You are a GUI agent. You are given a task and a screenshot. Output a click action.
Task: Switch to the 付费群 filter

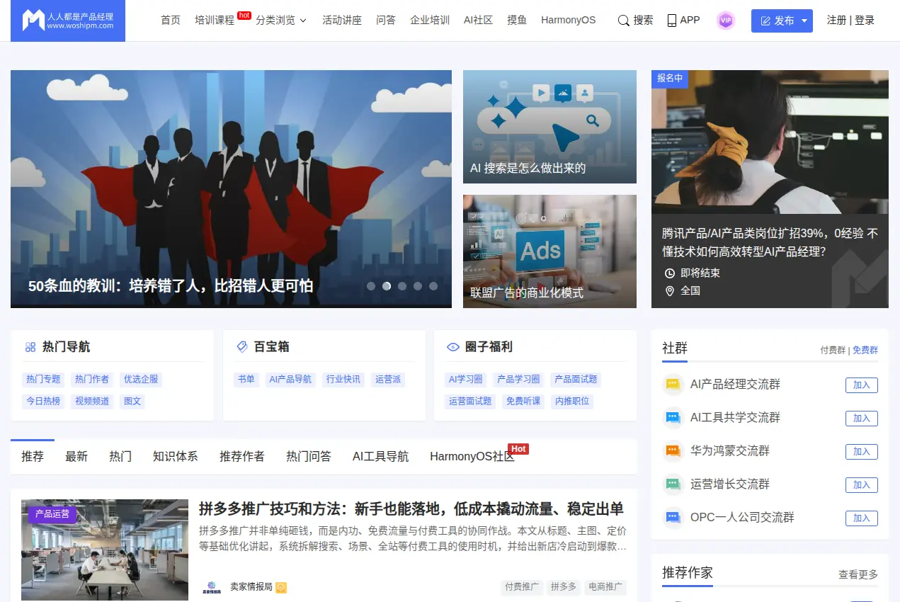tap(833, 350)
